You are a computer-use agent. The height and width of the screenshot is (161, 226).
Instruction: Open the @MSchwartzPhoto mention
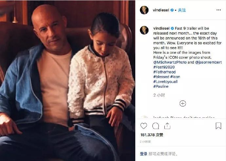(x=170, y=62)
